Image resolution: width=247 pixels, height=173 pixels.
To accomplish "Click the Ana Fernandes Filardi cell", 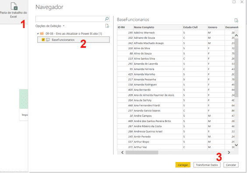I will click(x=158, y=105).
